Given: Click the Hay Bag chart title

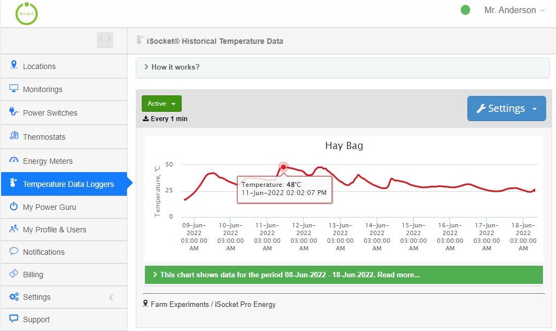Looking at the screenshot, I should [344, 146].
